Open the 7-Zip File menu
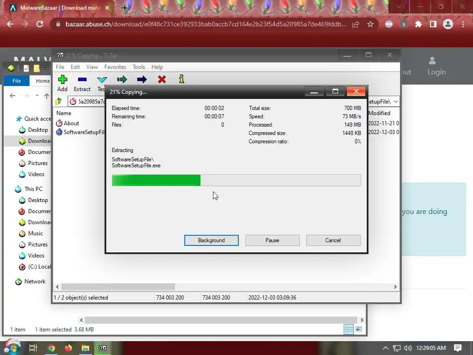Image resolution: width=473 pixels, height=355 pixels. [60, 67]
